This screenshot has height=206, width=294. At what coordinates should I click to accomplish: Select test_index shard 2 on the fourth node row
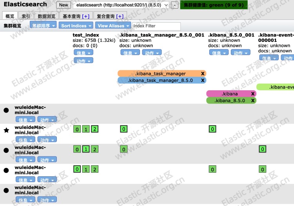(95, 169)
